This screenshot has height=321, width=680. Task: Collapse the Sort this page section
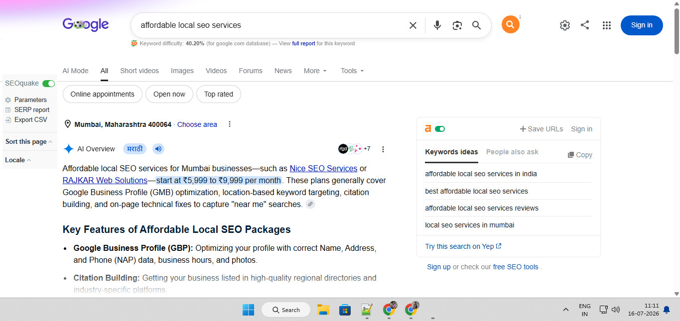[x=29, y=141]
